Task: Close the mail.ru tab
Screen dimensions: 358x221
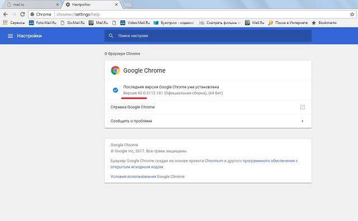Action: tap(57, 4)
